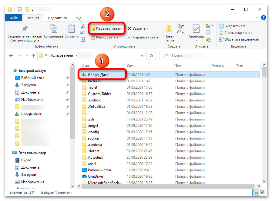Viewport: 272px width, 201px height.
Task: Click the large Копировать (copy) icon
Action: (x=53, y=28)
